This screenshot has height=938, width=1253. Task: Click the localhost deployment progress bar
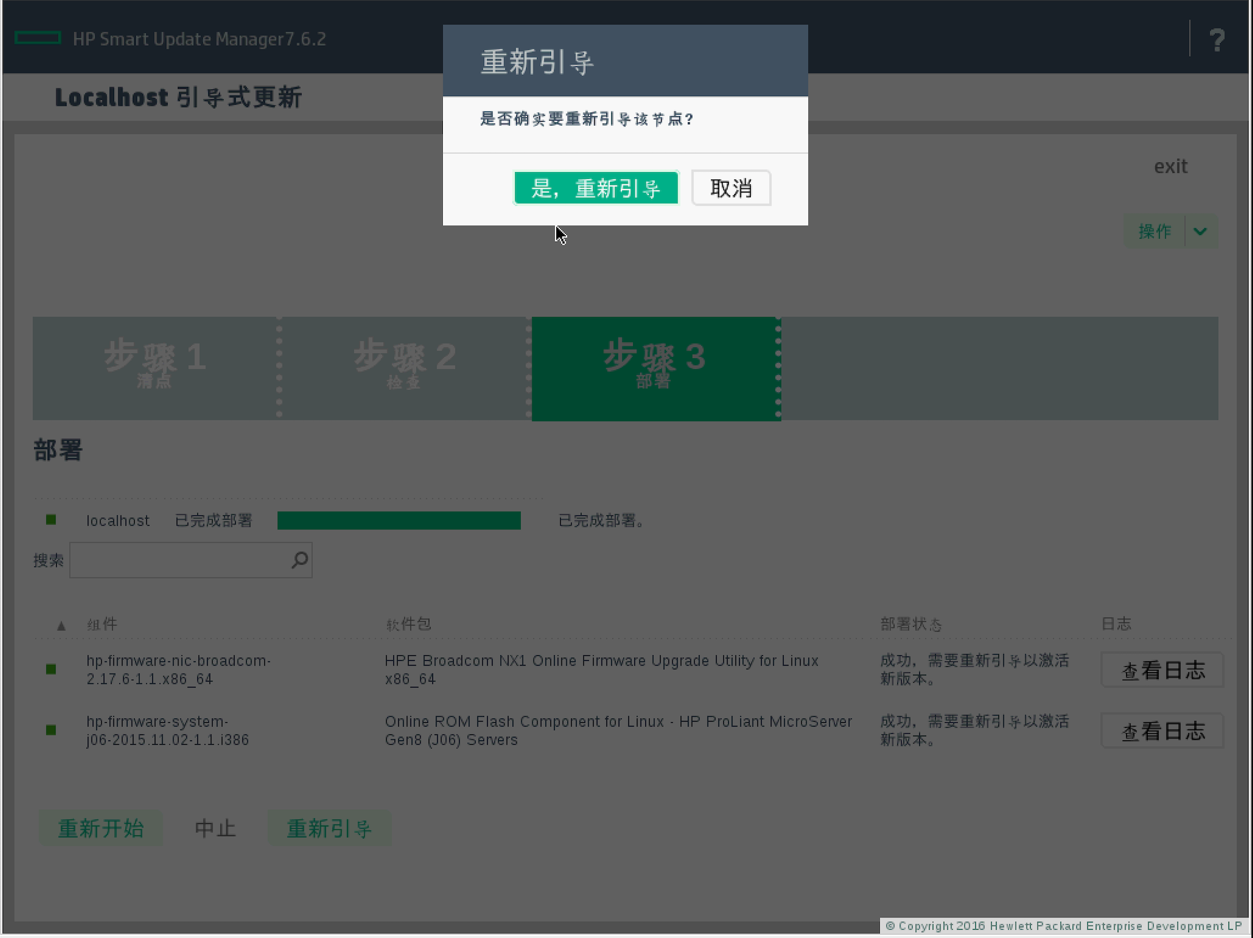point(399,521)
